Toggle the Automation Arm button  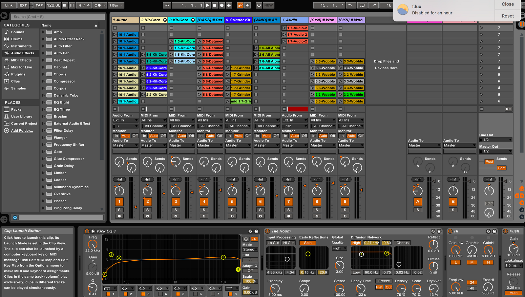point(240,5)
